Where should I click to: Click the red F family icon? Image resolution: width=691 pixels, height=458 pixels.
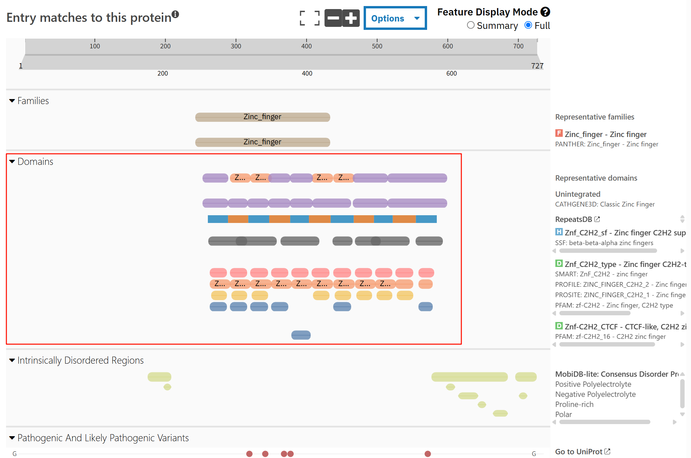(x=559, y=133)
